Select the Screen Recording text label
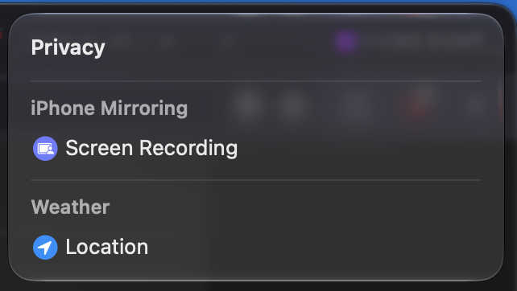This screenshot has height=291, width=517. [151, 148]
